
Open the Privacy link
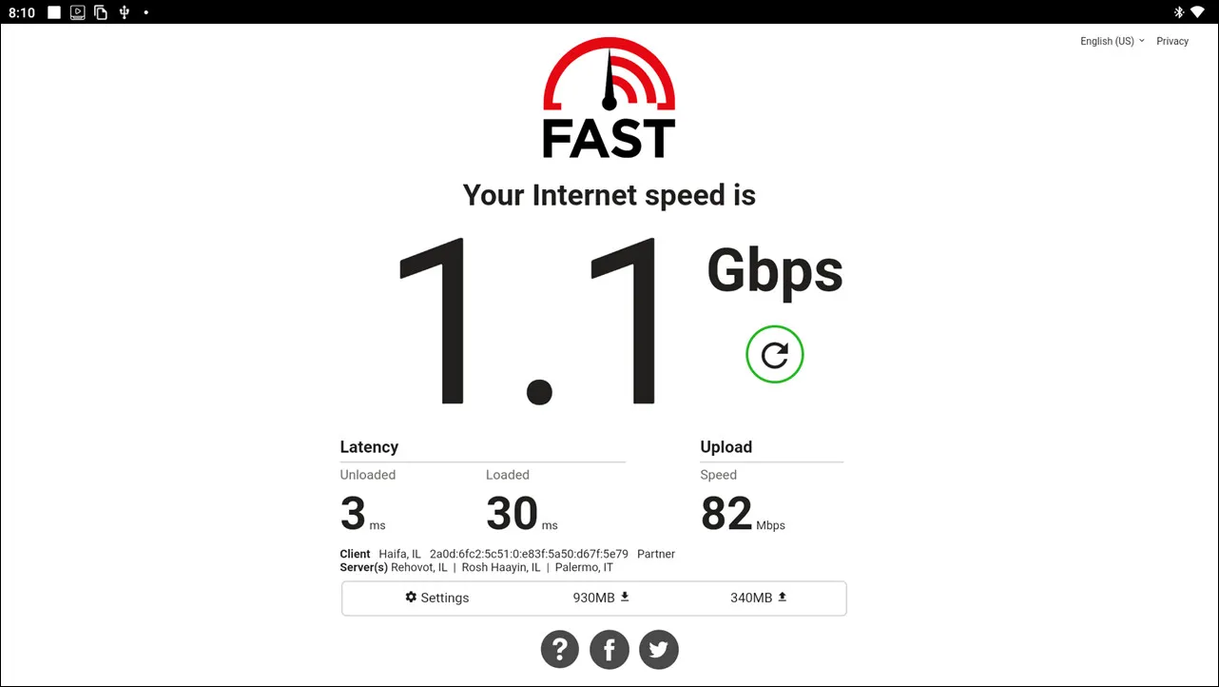coord(1172,41)
